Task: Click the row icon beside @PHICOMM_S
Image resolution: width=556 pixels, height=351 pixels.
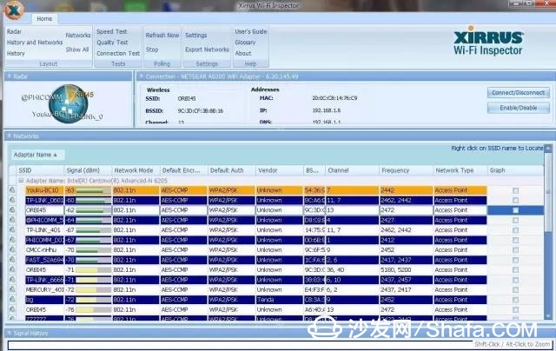Action: 12,220
